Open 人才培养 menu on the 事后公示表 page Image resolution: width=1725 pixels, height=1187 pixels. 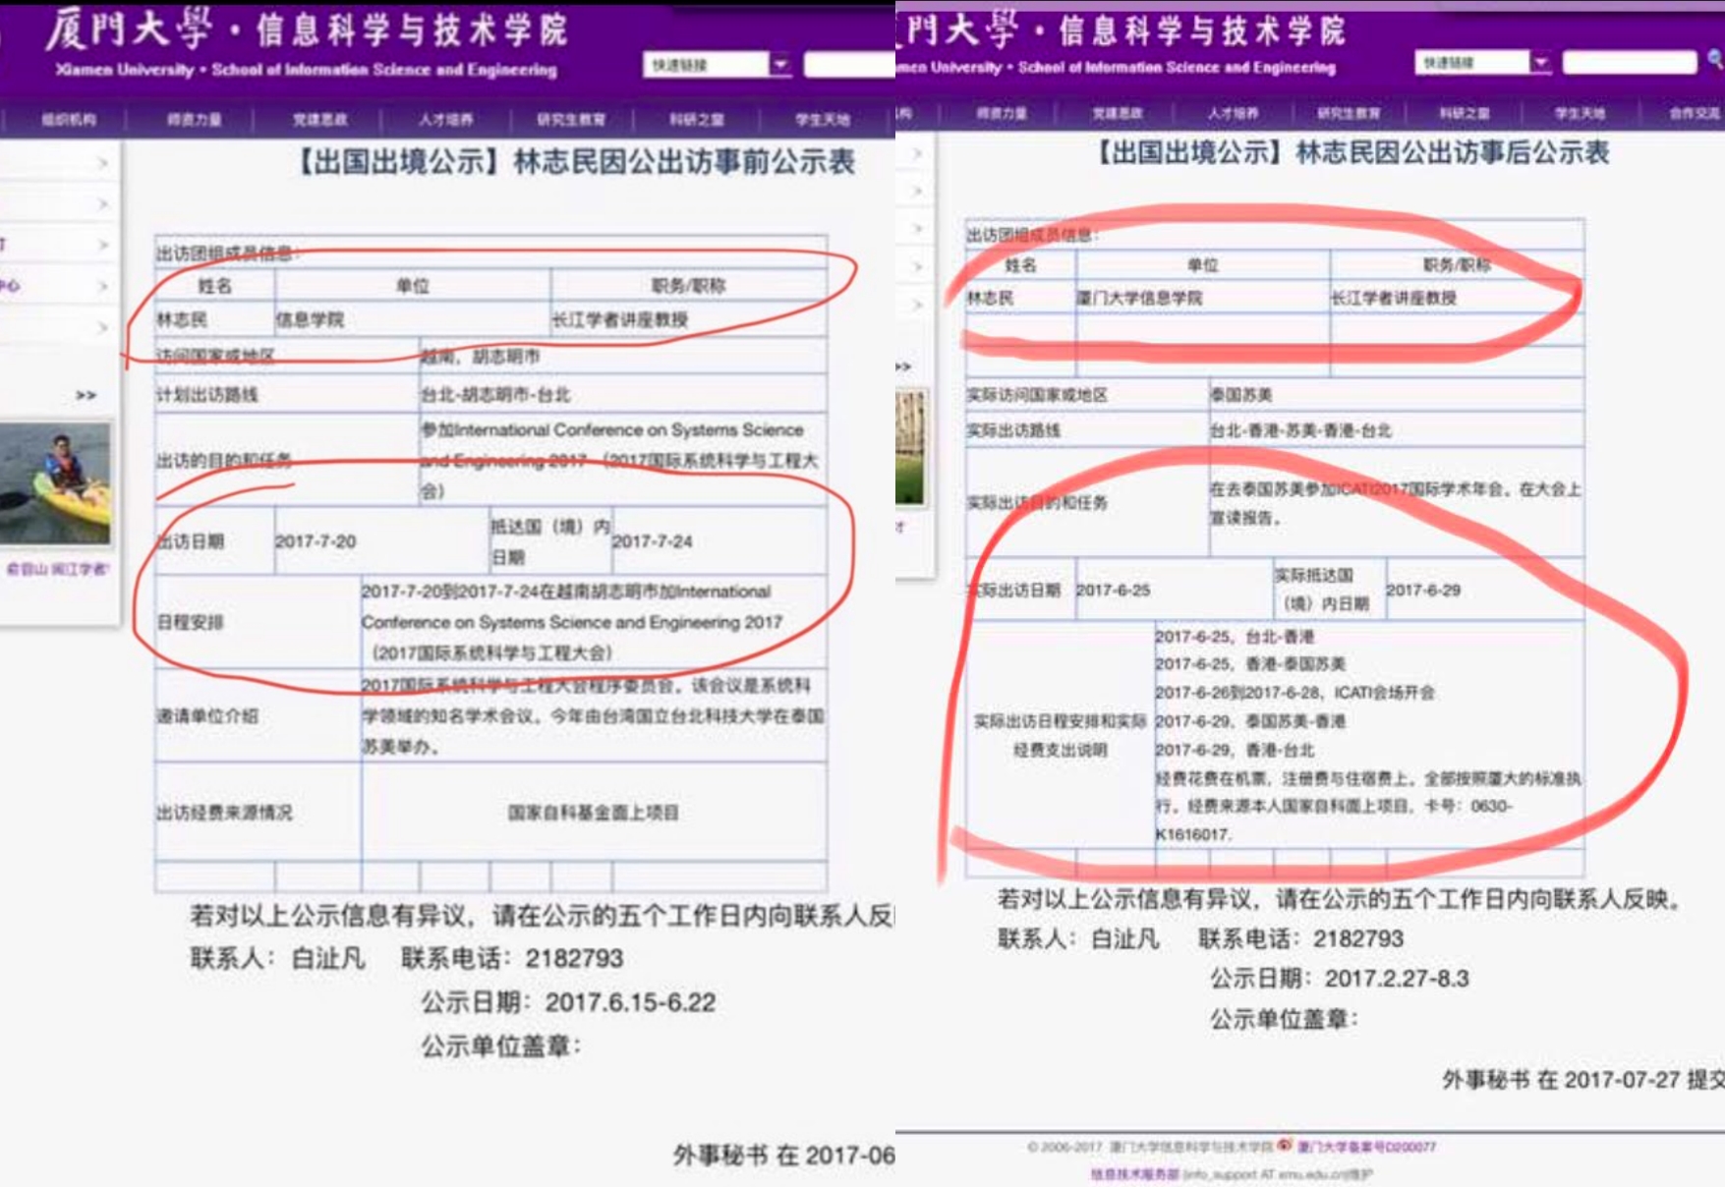(1233, 113)
